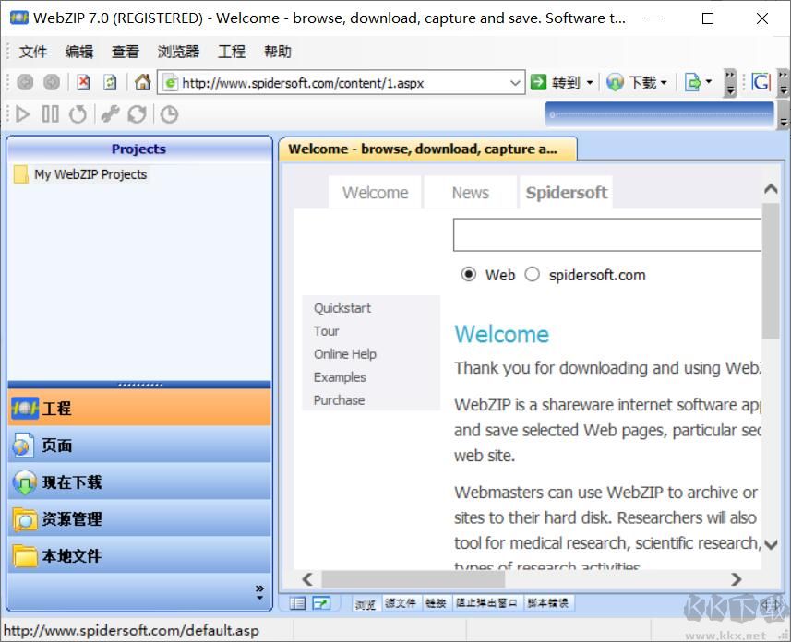The width and height of the screenshot is (791, 642).
Task: Select the Web radio button
Action: pos(469,274)
